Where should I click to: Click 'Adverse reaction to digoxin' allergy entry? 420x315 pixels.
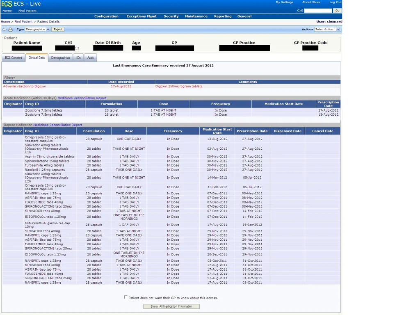[x=24, y=86]
